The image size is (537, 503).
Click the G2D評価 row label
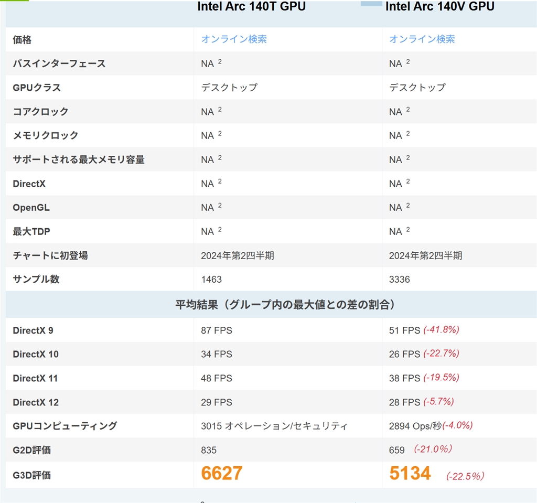point(32,450)
